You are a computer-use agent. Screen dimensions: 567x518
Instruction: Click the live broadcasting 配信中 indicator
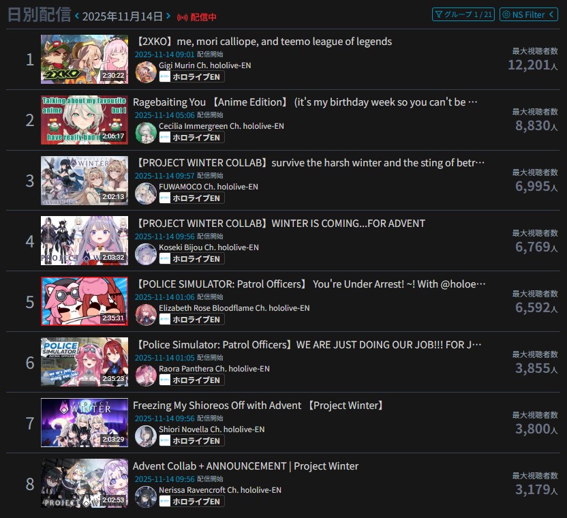click(197, 17)
